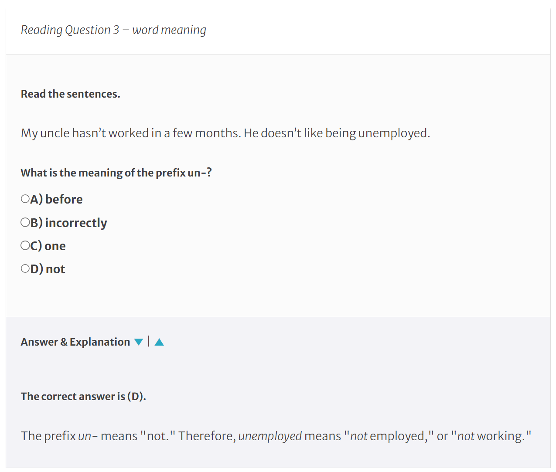Mark the option C radio circle
Screen dimensions: 556x472
[25, 246]
